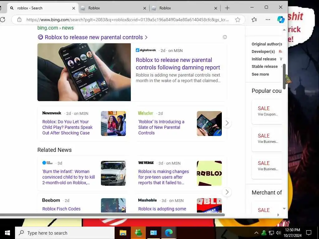Image resolution: width=319 pixels, height=239 pixels.
Task: Click The Verge source logo
Action: tap(146, 163)
